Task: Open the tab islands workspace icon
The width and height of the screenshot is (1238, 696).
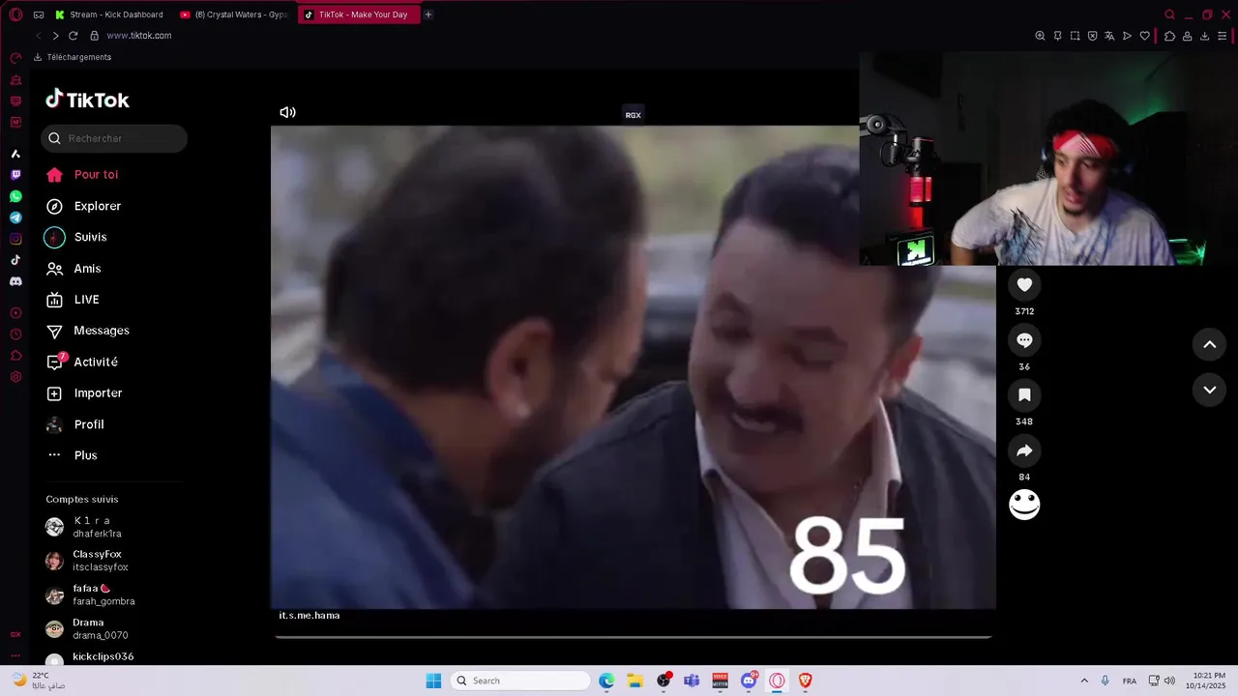Action: click(39, 14)
